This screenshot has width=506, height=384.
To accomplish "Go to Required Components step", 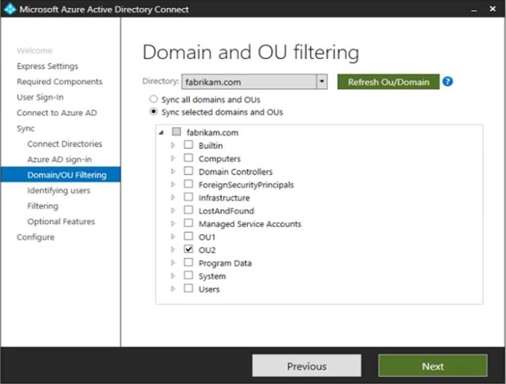I will point(59,82).
